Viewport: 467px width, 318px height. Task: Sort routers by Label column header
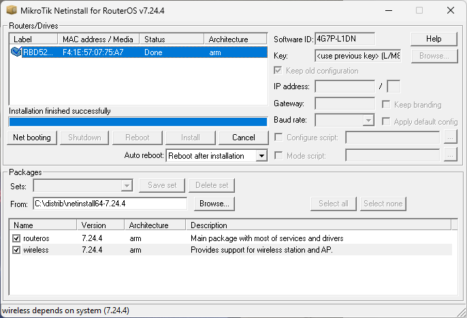pos(33,39)
